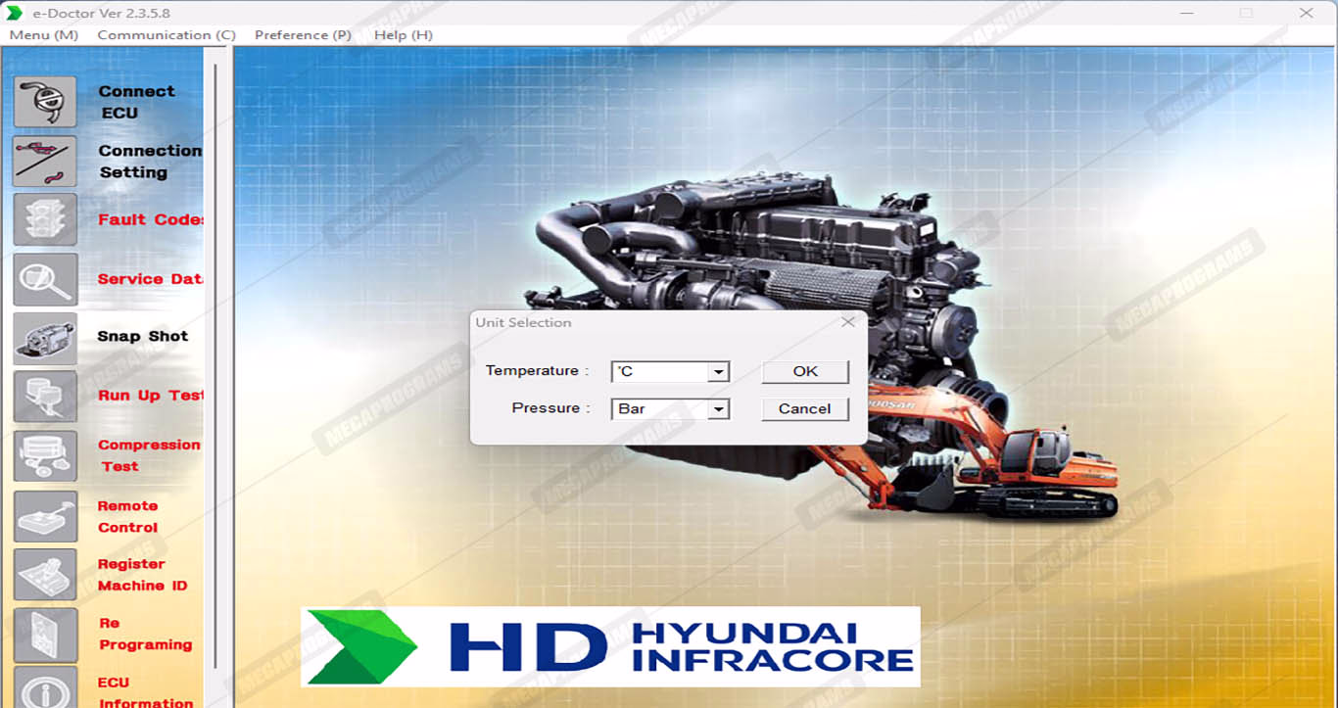Open the Preference (P) menu
Screen dimensions: 1338x708
point(303,35)
